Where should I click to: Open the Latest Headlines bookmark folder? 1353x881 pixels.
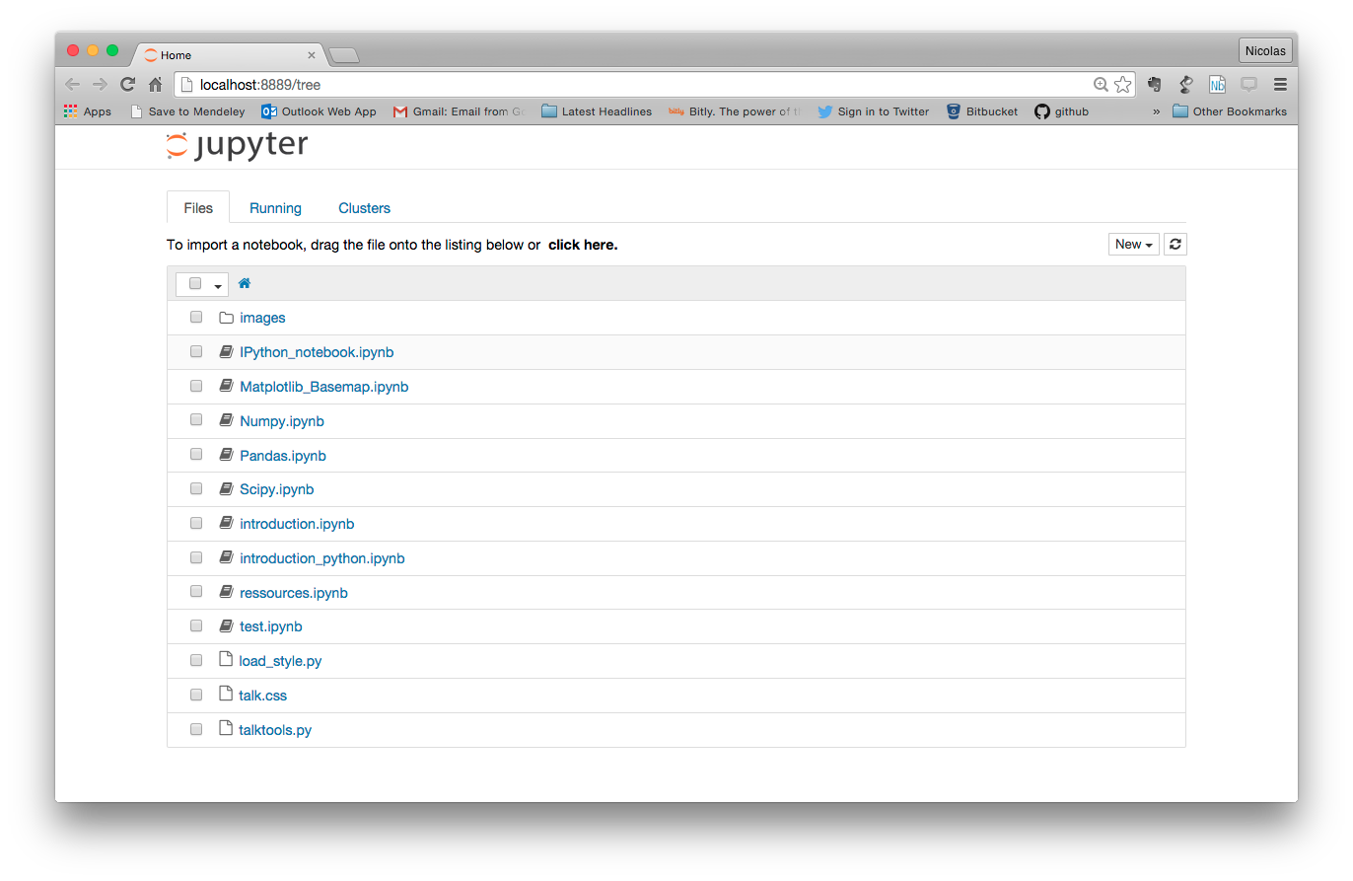pyautogui.click(x=597, y=111)
